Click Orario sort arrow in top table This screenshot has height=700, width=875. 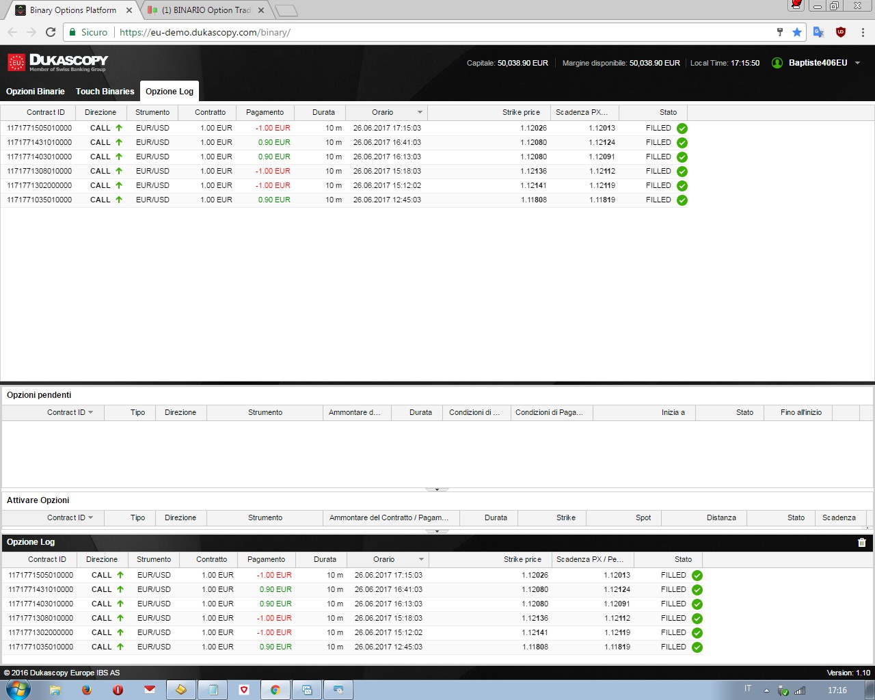[x=420, y=112]
